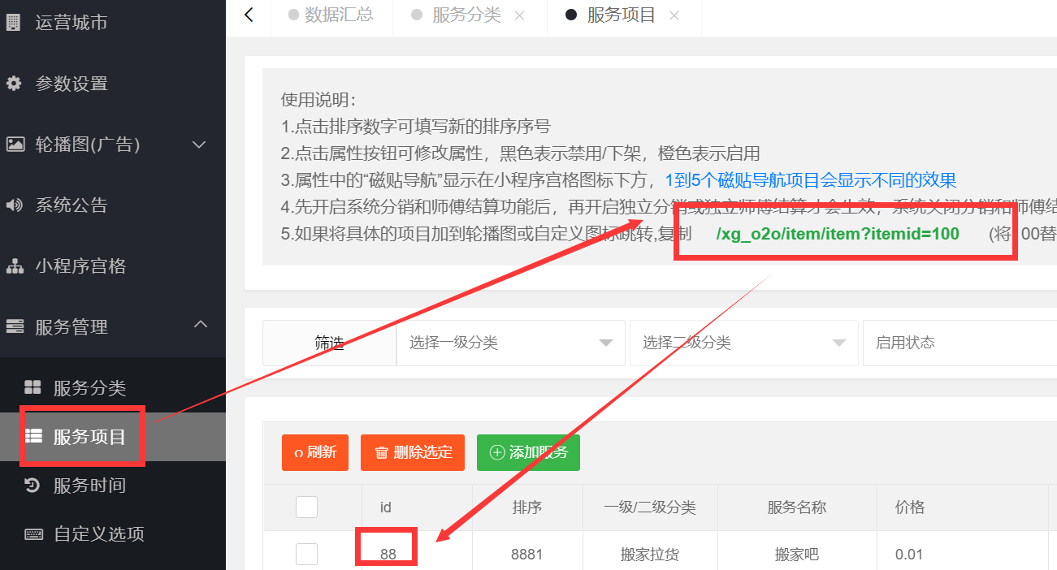The image size is (1057, 570).
Task: Click the id cell 88
Action: pos(388,555)
